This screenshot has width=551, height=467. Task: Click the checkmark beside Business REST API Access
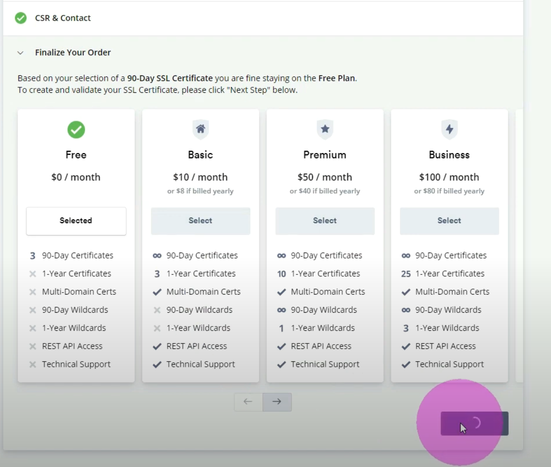tap(405, 347)
